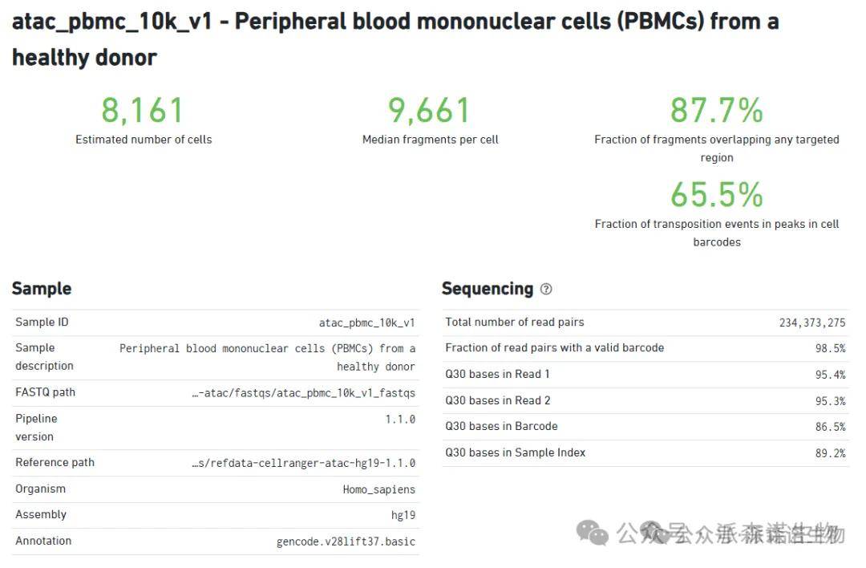Select the Q30 bases in Read 1 row
This screenshot has width=866, height=568.
point(645,375)
